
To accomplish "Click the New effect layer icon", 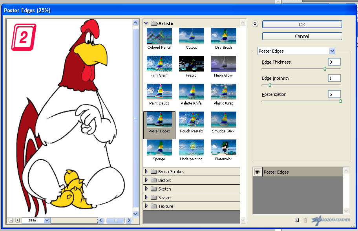I will 297,220.
